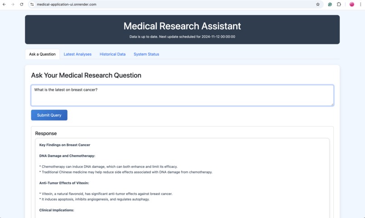The width and height of the screenshot is (365, 218).
Task: Focus the medical research question text box
Action: [182, 95]
